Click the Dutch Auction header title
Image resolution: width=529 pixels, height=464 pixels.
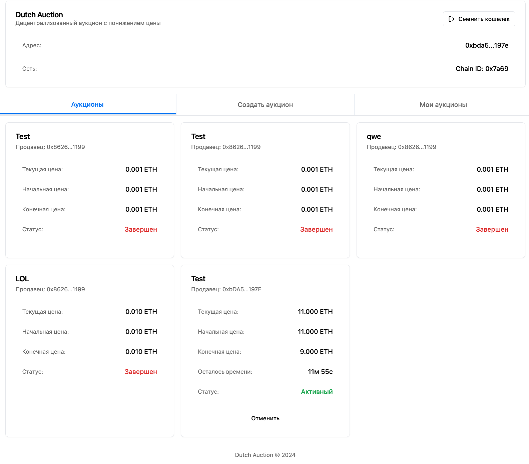coord(39,15)
